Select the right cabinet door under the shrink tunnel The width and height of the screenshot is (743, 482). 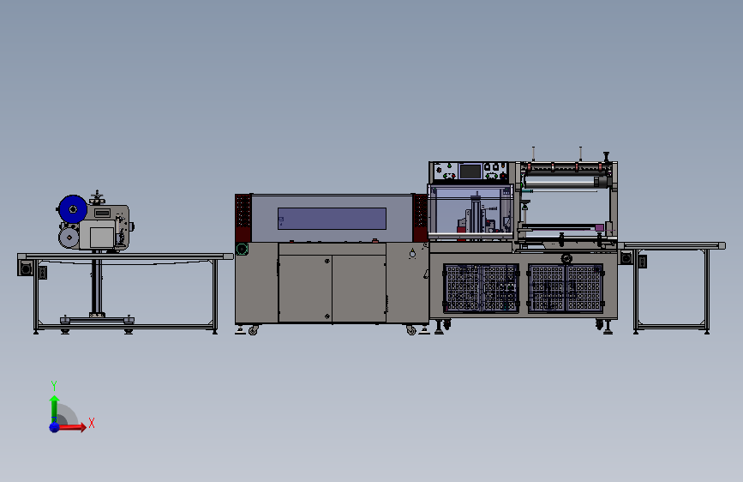point(359,288)
